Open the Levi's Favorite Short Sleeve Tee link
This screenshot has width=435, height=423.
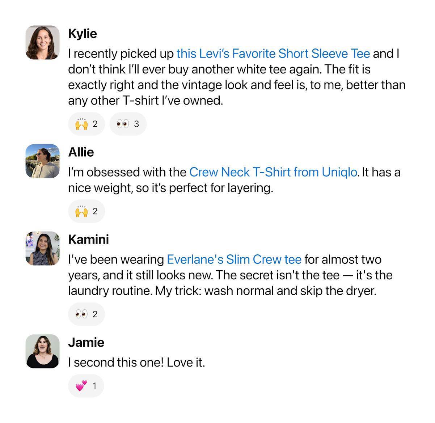[x=273, y=53]
